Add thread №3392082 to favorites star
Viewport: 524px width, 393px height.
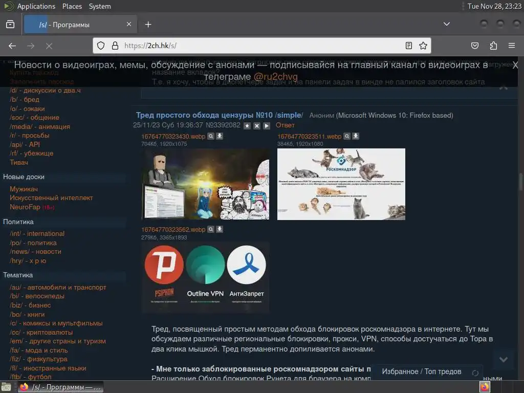click(x=247, y=126)
